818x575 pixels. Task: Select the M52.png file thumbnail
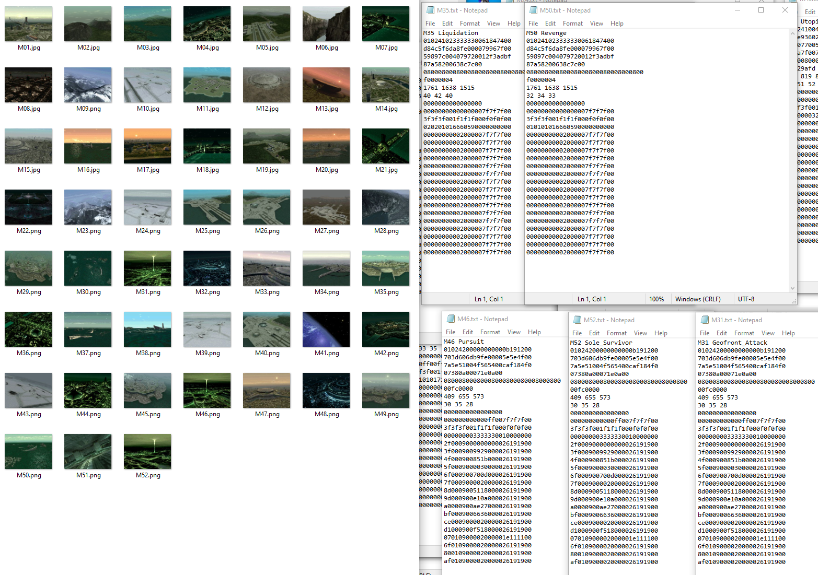(147, 451)
